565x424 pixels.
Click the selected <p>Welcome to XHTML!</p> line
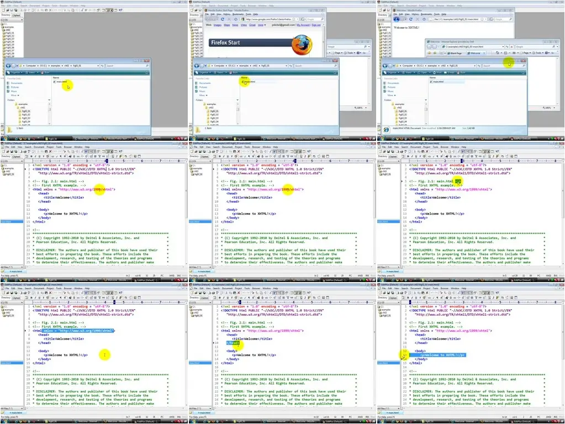tap(437, 355)
